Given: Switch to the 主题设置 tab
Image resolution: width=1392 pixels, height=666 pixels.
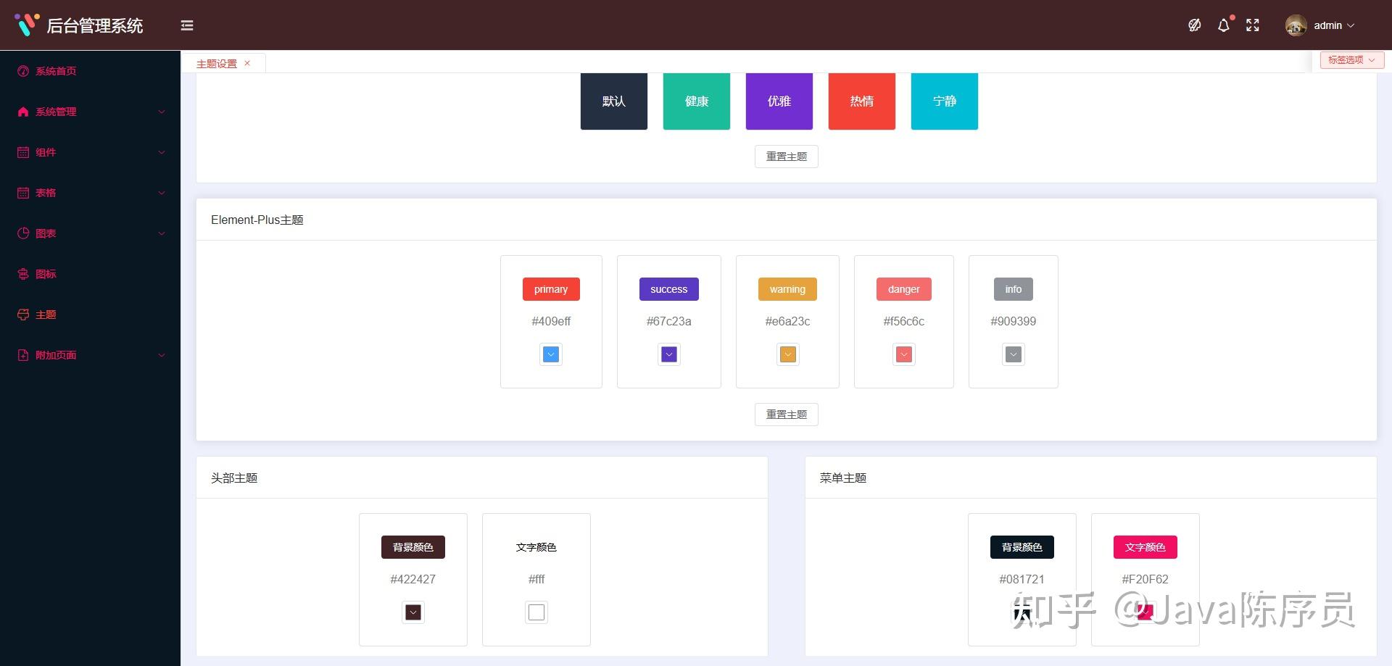Looking at the screenshot, I should coord(215,63).
